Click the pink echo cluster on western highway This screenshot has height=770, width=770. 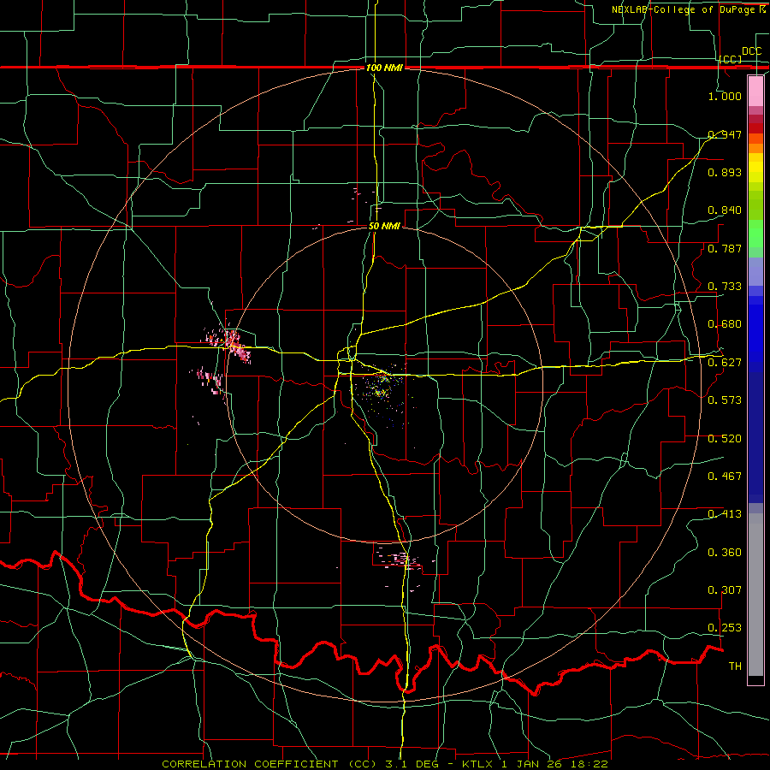tap(230, 344)
